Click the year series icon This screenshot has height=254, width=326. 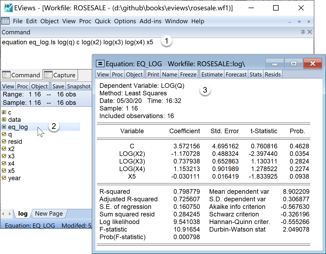point(4,178)
